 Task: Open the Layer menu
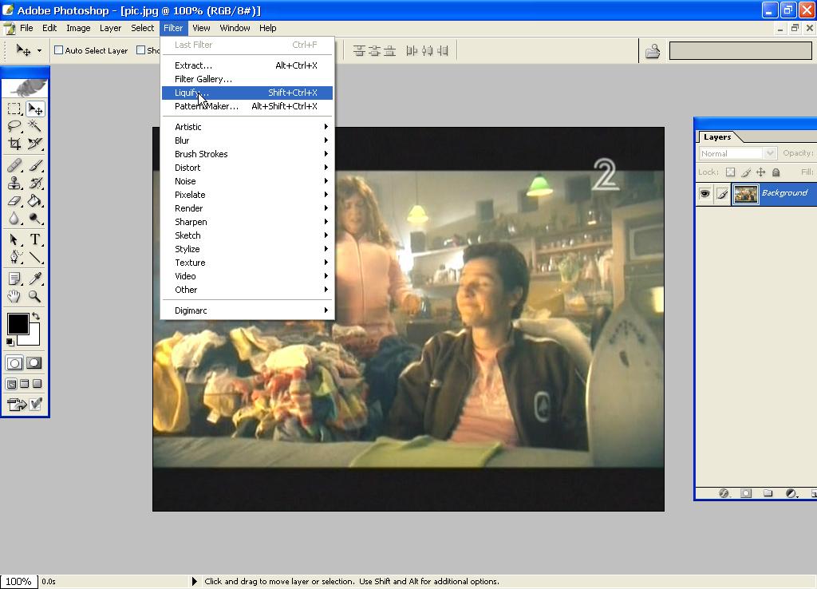(110, 28)
